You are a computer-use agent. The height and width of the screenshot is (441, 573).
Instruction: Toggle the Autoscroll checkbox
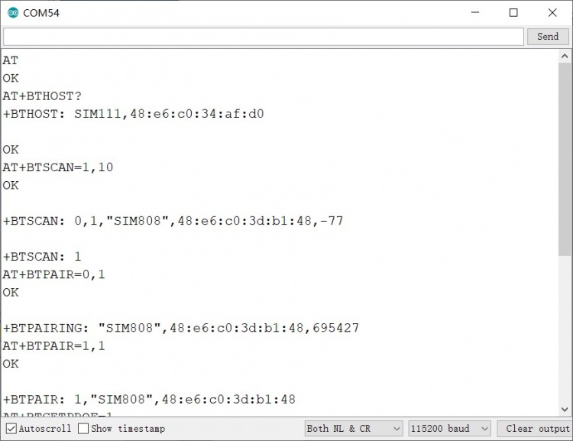(11, 429)
